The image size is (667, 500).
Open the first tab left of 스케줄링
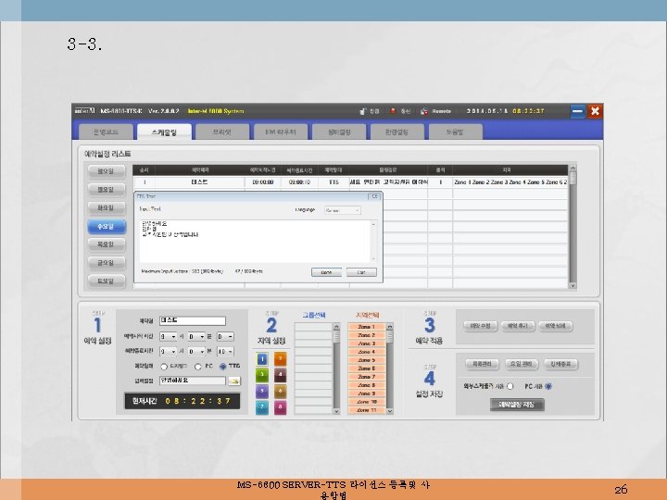(106, 132)
